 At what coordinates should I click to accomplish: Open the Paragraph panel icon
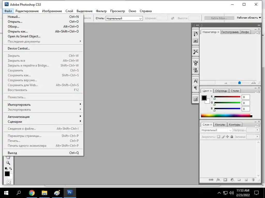click(x=196, y=88)
